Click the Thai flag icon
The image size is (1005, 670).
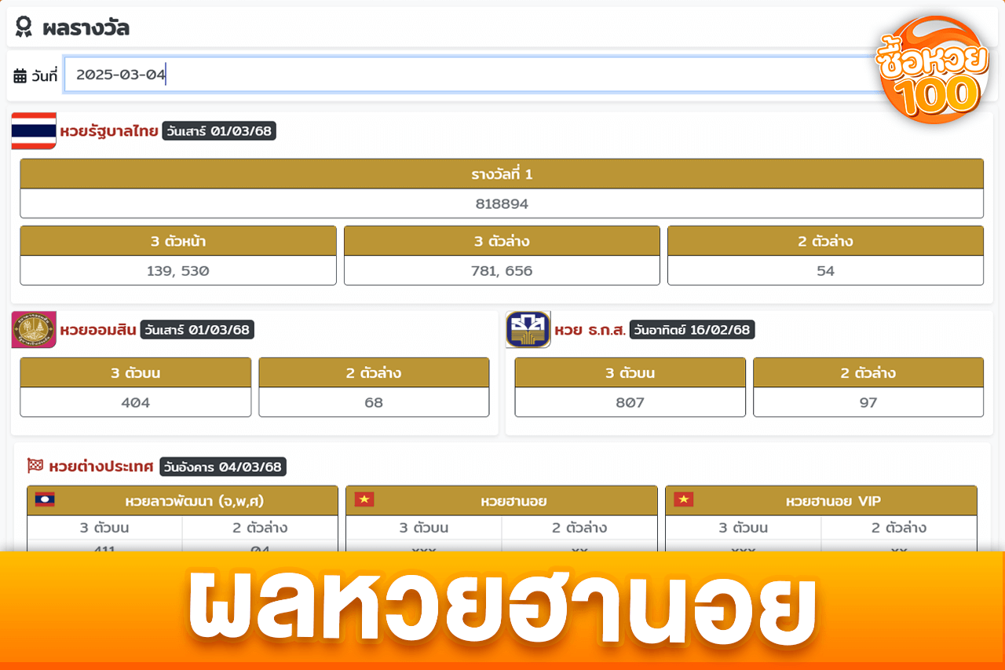coord(34,130)
